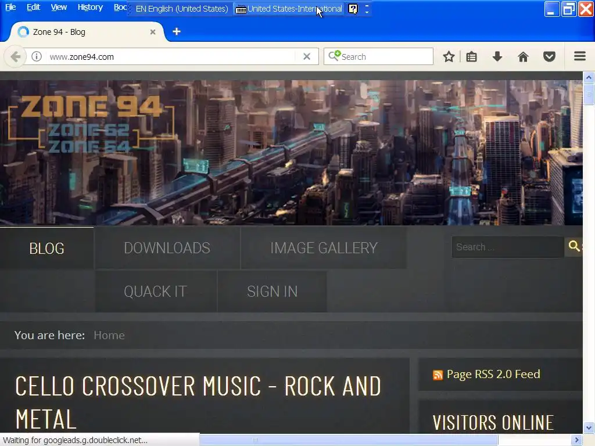Open the History menu
The height and width of the screenshot is (446, 595).
[x=90, y=7]
